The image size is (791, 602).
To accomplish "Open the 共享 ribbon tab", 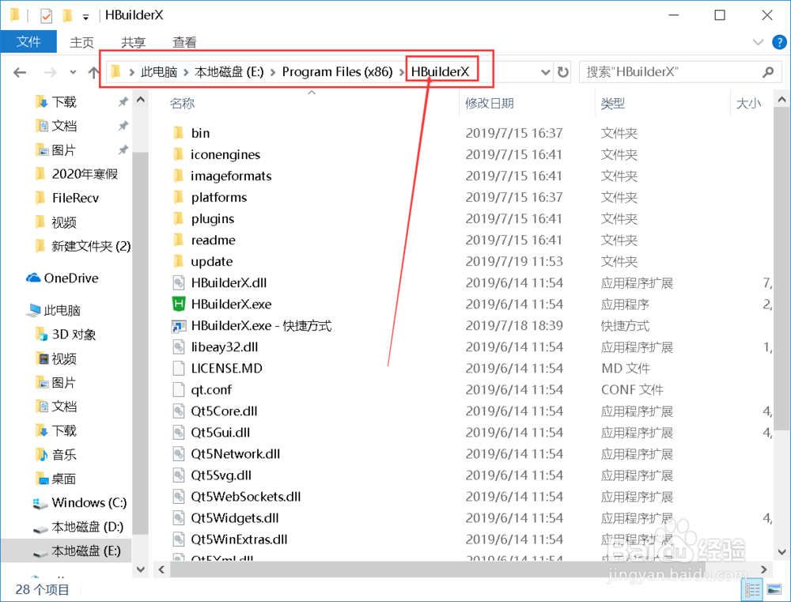I will (132, 42).
